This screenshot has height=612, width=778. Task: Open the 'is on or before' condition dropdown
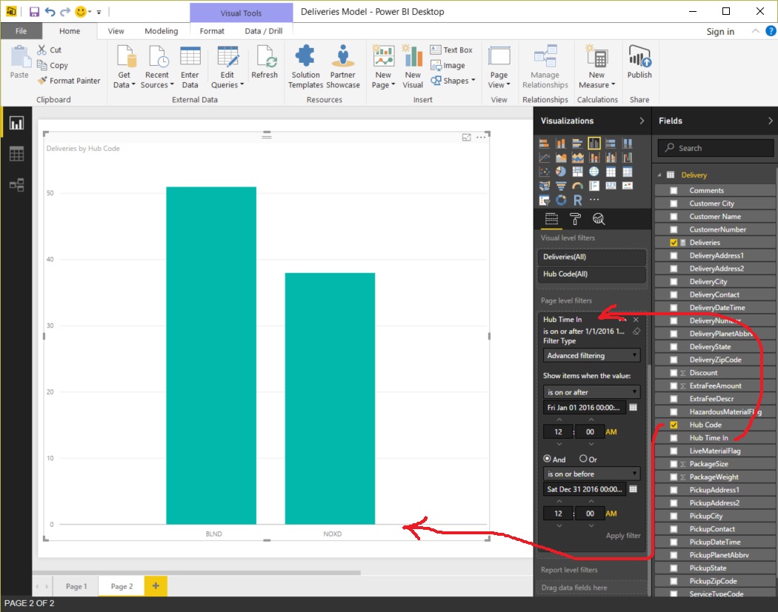click(x=591, y=474)
